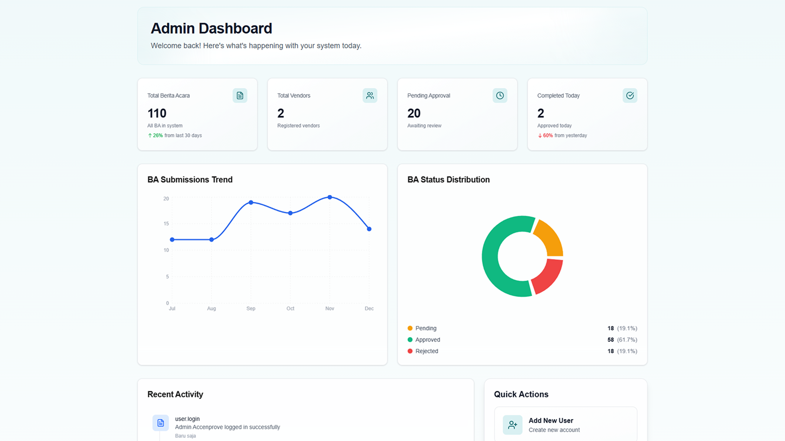Select the red Rejected legend dot

pos(410,351)
